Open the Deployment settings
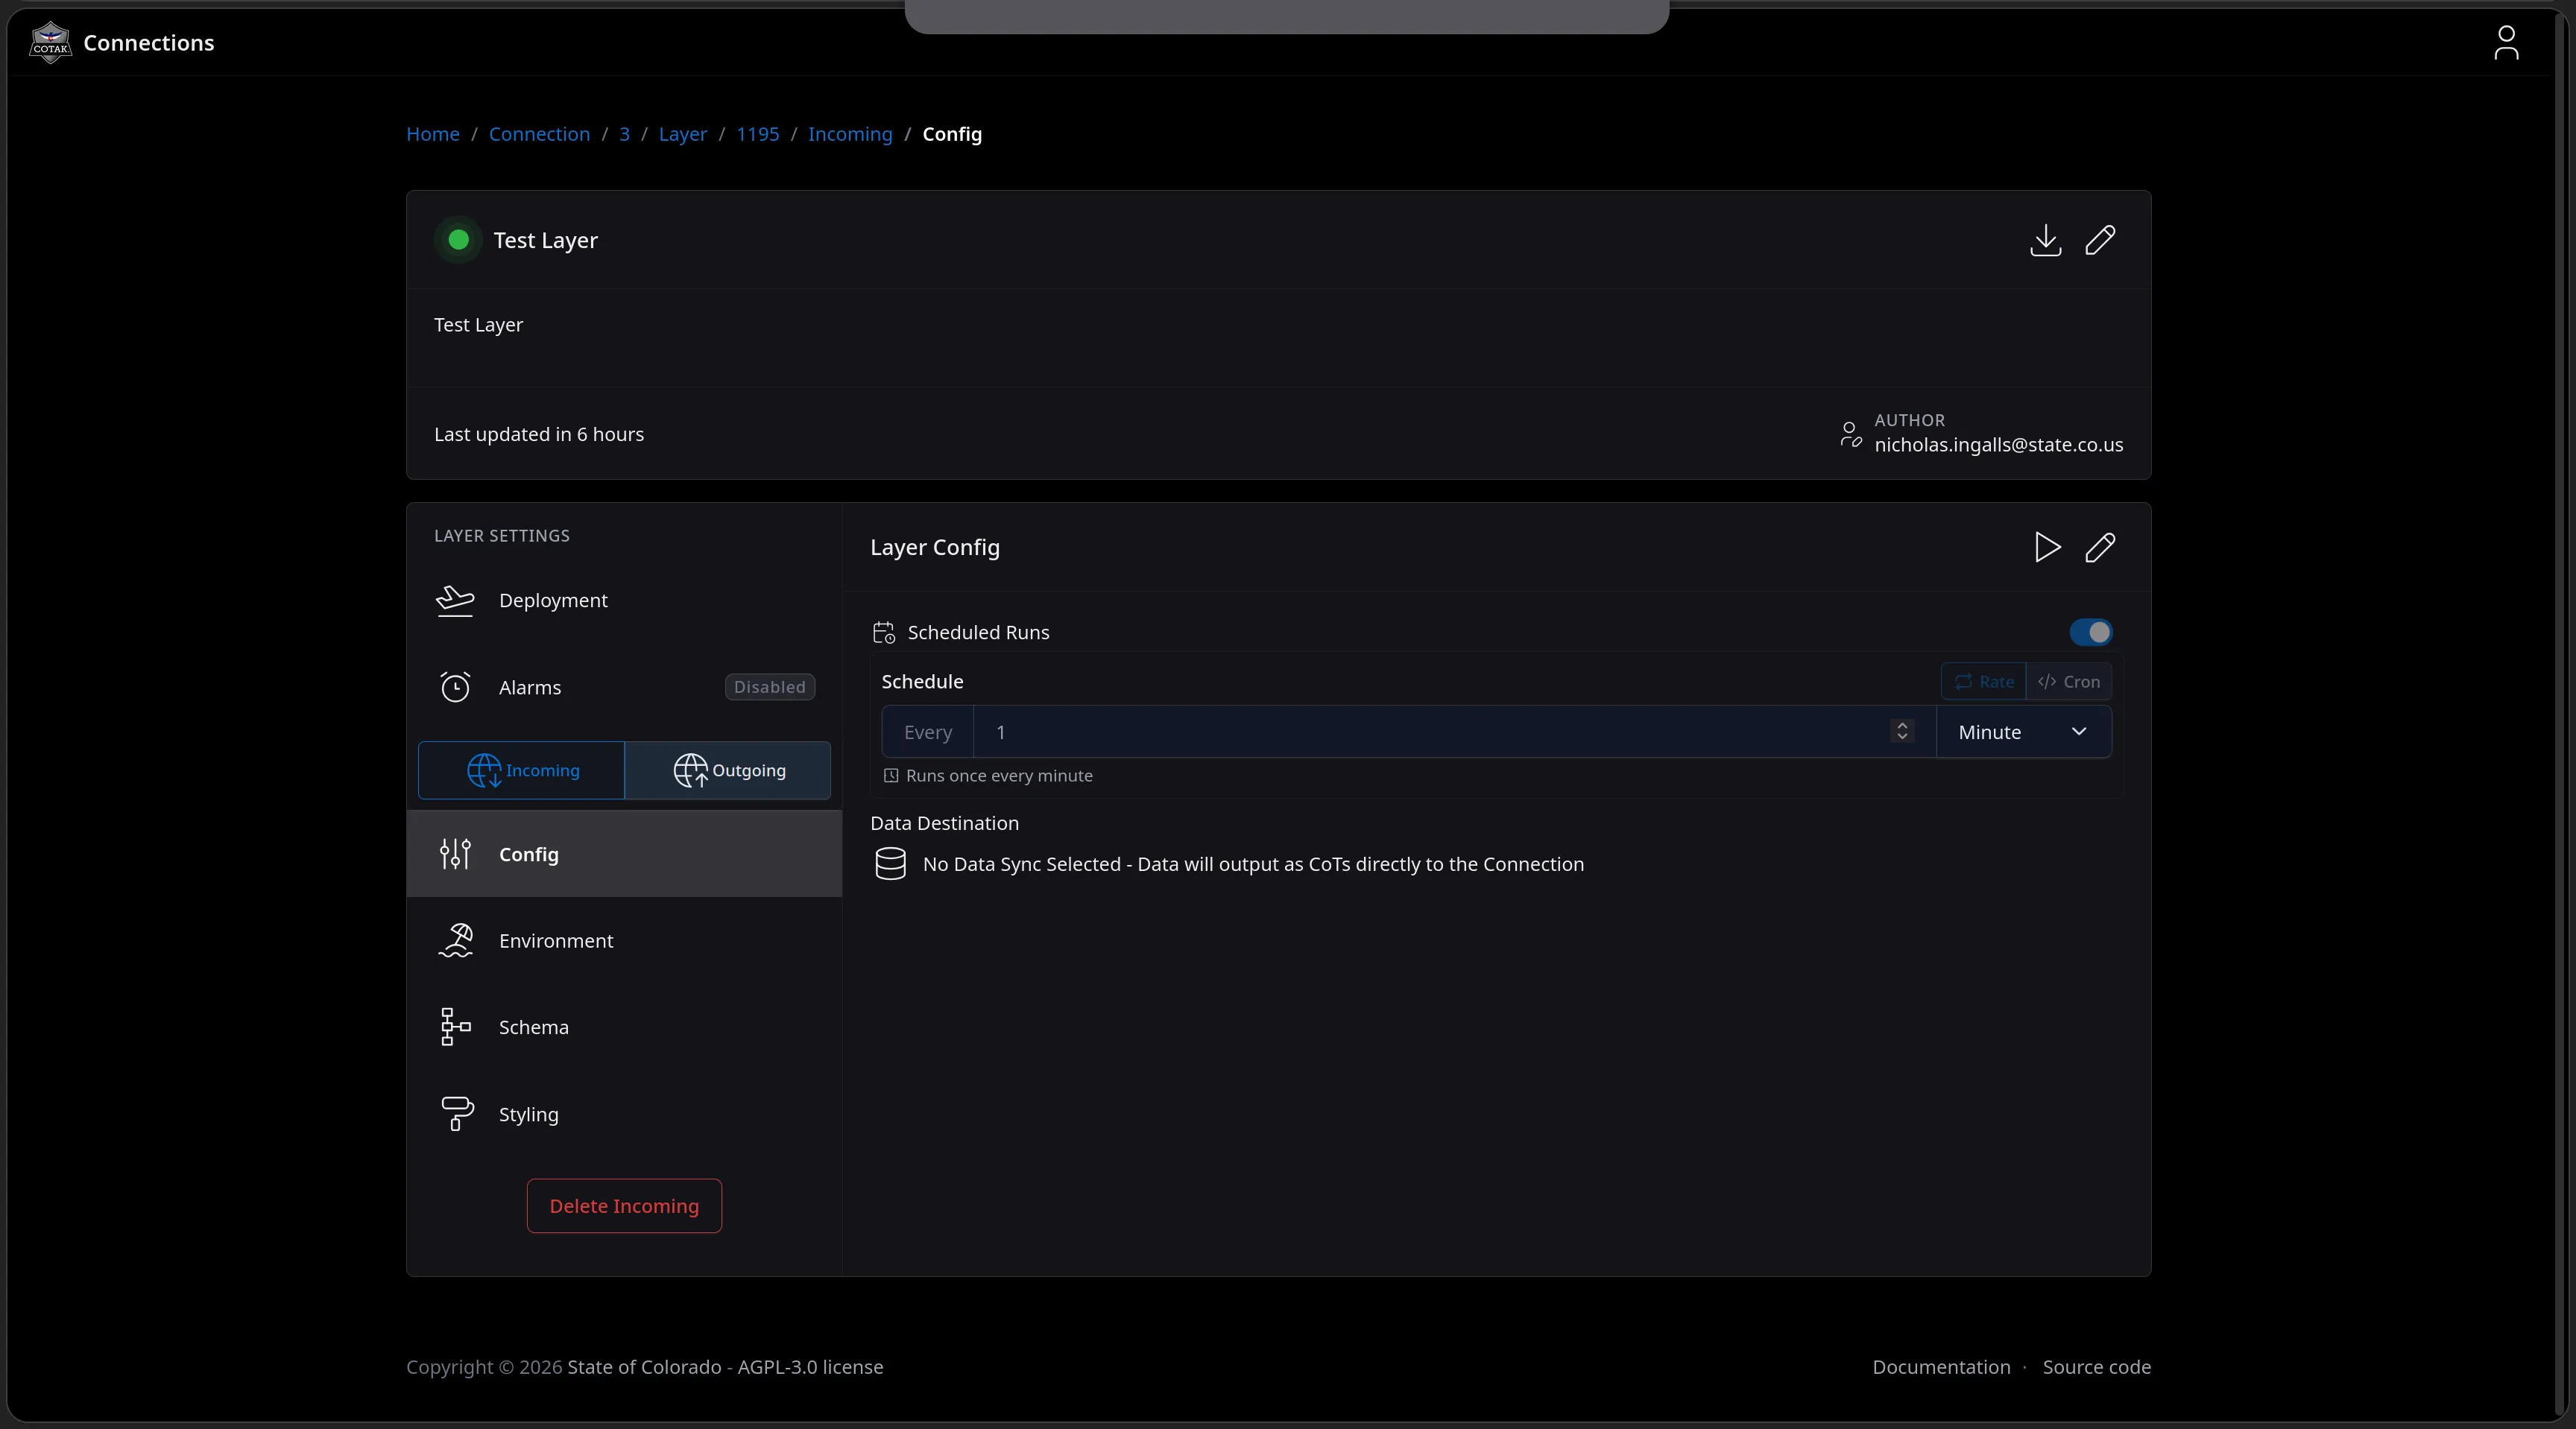This screenshot has width=2576, height=1429. [624, 601]
